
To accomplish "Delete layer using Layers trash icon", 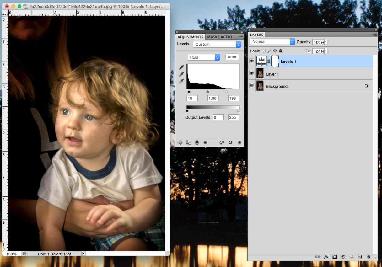I will tap(369, 257).
